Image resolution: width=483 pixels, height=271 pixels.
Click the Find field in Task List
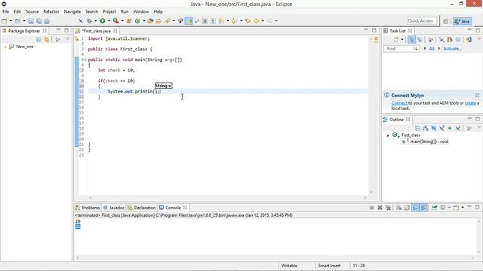(401, 48)
